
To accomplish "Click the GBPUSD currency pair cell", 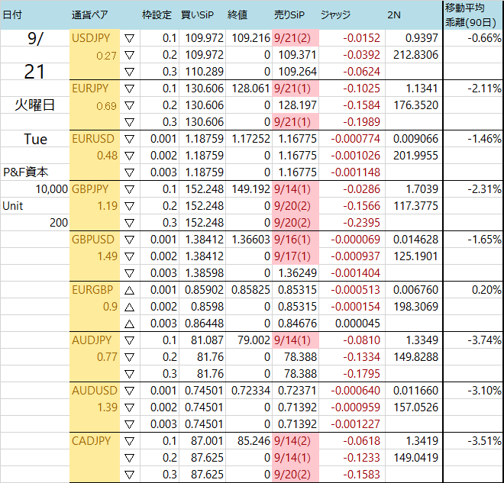I will click(x=93, y=240).
